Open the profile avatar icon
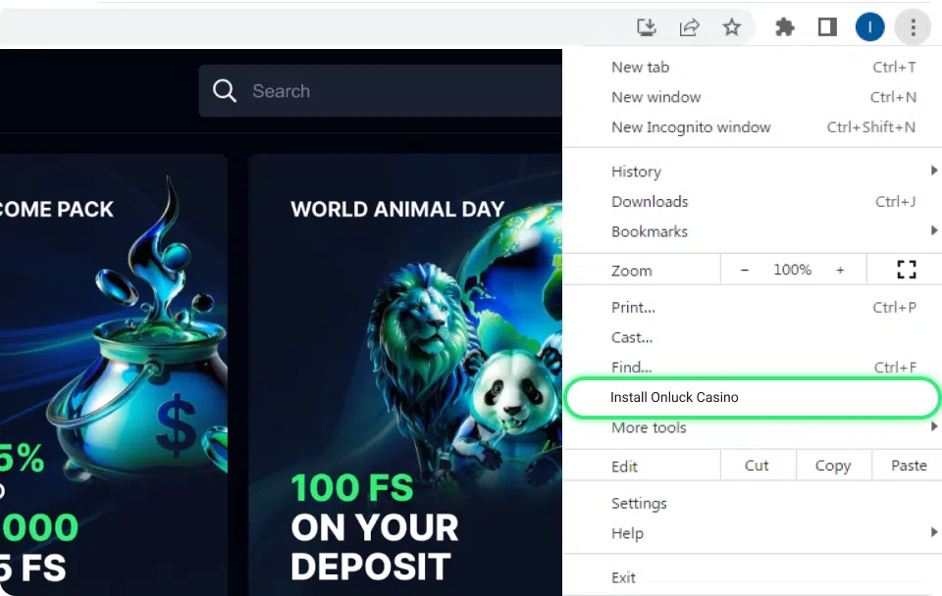 click(x=869, y=27)
